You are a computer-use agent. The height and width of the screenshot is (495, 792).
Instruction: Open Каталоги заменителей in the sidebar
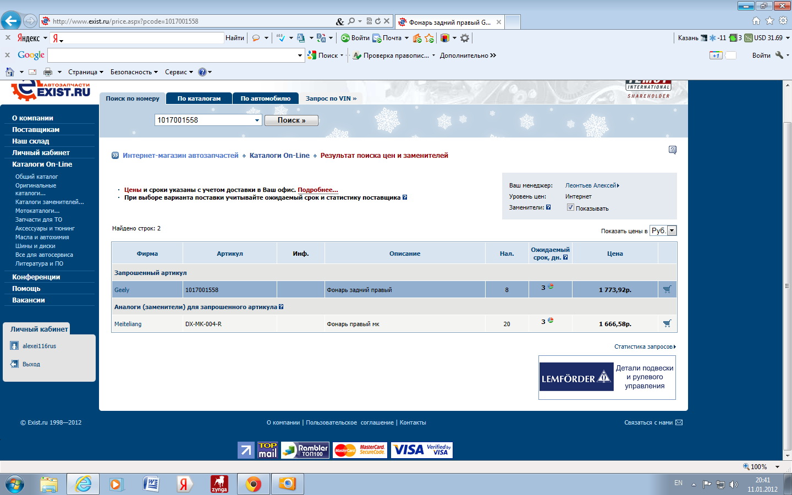[50, 202]
